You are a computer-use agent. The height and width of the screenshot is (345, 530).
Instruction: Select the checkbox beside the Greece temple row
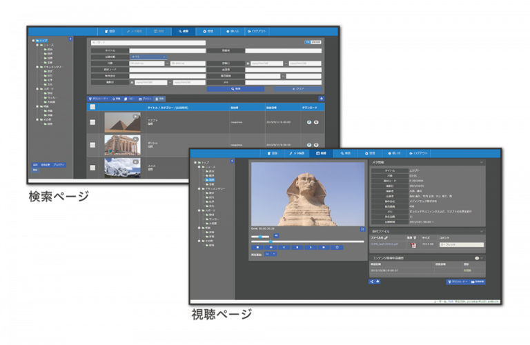pyautogui.click(x=92, y=145)
